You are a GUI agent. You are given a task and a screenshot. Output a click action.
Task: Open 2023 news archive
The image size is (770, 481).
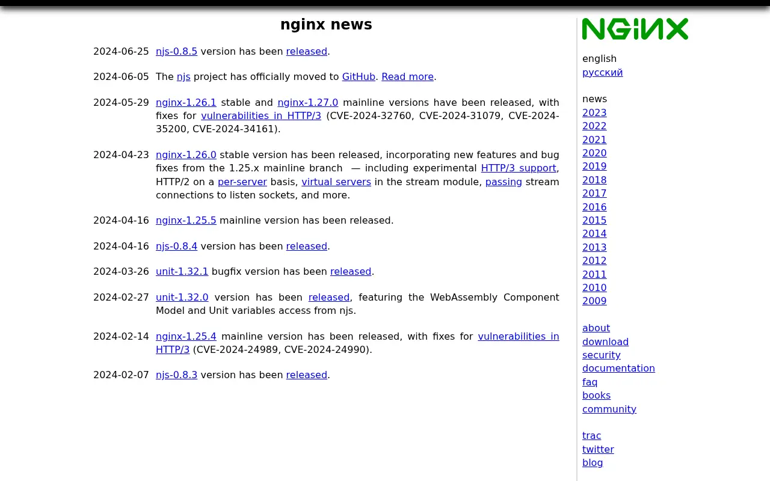point(594,113)
